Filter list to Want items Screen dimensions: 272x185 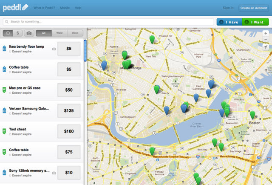pyautogui.click(x=59, y=33)
